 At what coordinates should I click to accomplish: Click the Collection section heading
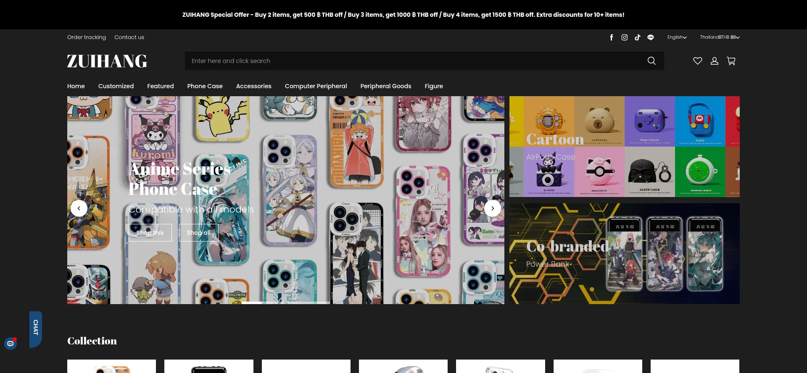point(92,341)
